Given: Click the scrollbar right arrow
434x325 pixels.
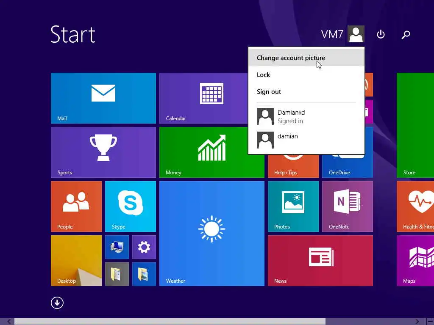Looking at the screenshot, I should tap(417, 322).
